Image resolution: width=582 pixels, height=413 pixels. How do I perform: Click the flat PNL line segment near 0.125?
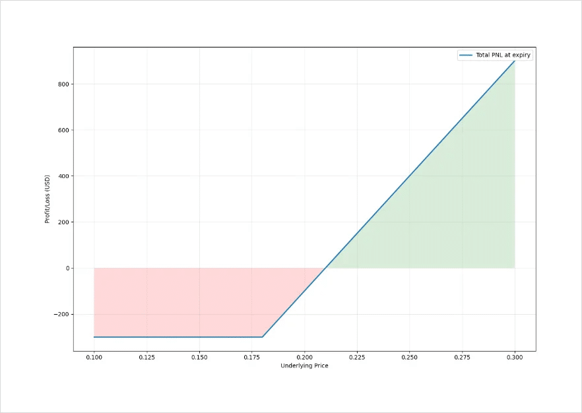click(146, 337)
